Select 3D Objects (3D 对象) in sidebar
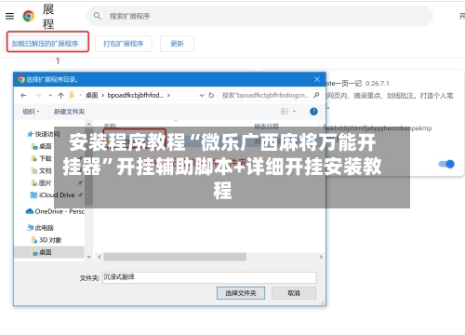The height and width of the screenshot is (335, 465). pyautogui.click(x=46, y=240)
